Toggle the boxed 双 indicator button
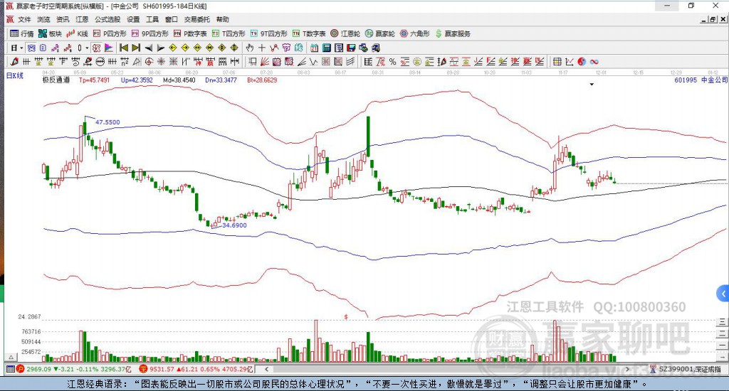The height and width of the screenshot is (391, 729). click(x=96, y=48)
